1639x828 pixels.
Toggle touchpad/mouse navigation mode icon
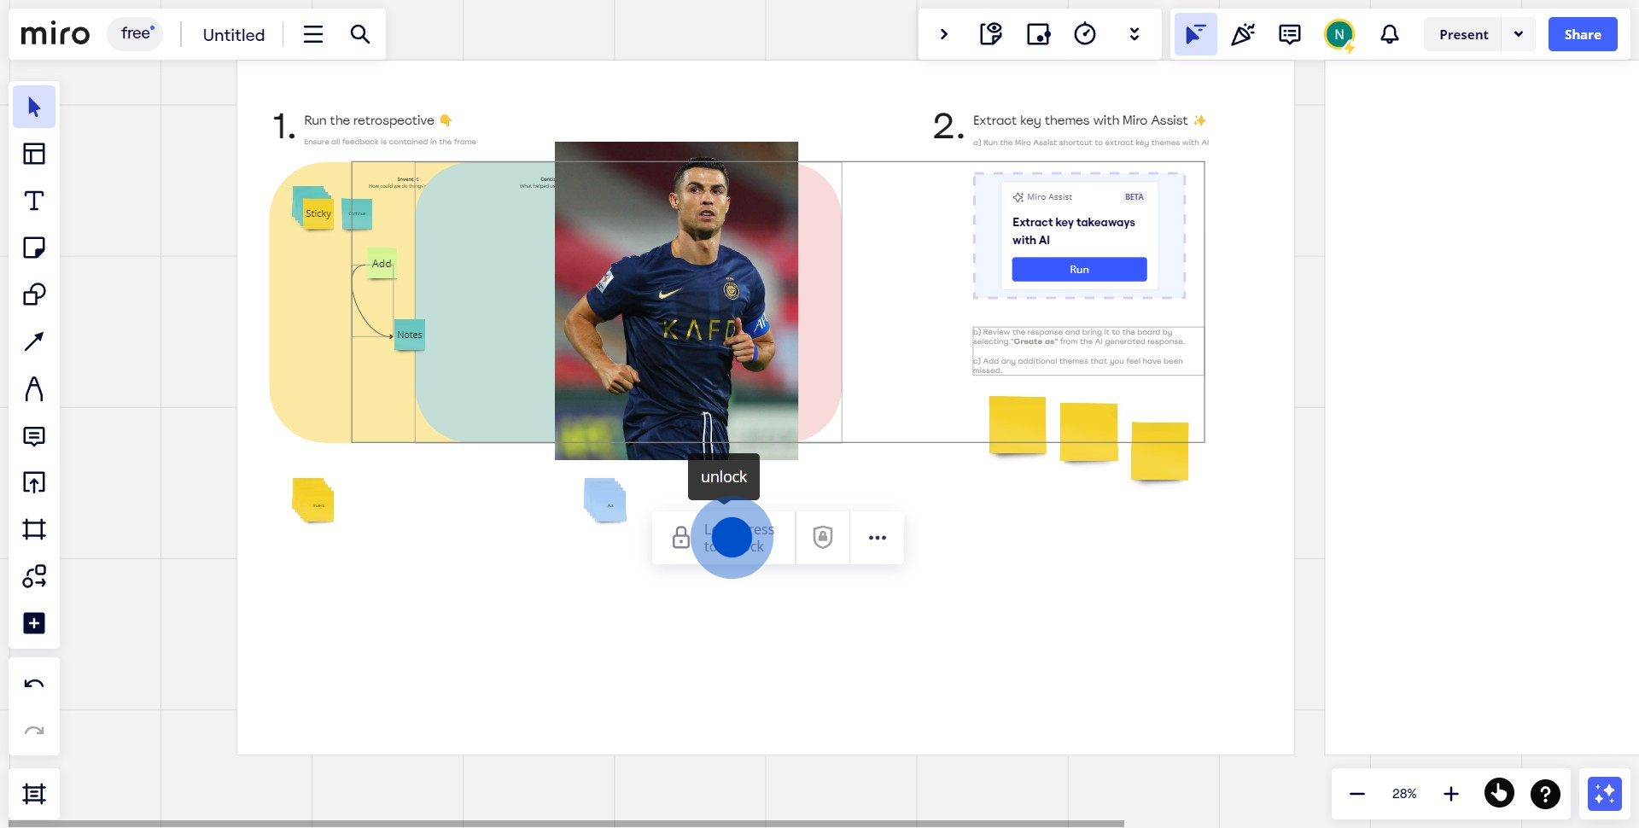[1499, 793]
